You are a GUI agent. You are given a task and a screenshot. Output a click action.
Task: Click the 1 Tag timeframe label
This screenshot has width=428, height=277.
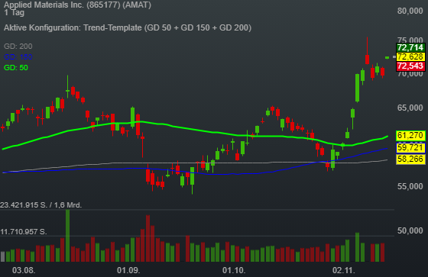15,13
